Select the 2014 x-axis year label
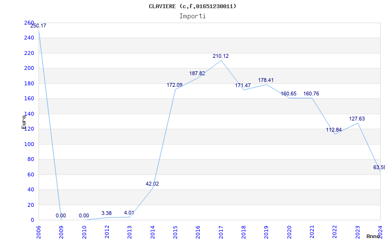Viewport: 385px width, 241px height. (153, 232)
